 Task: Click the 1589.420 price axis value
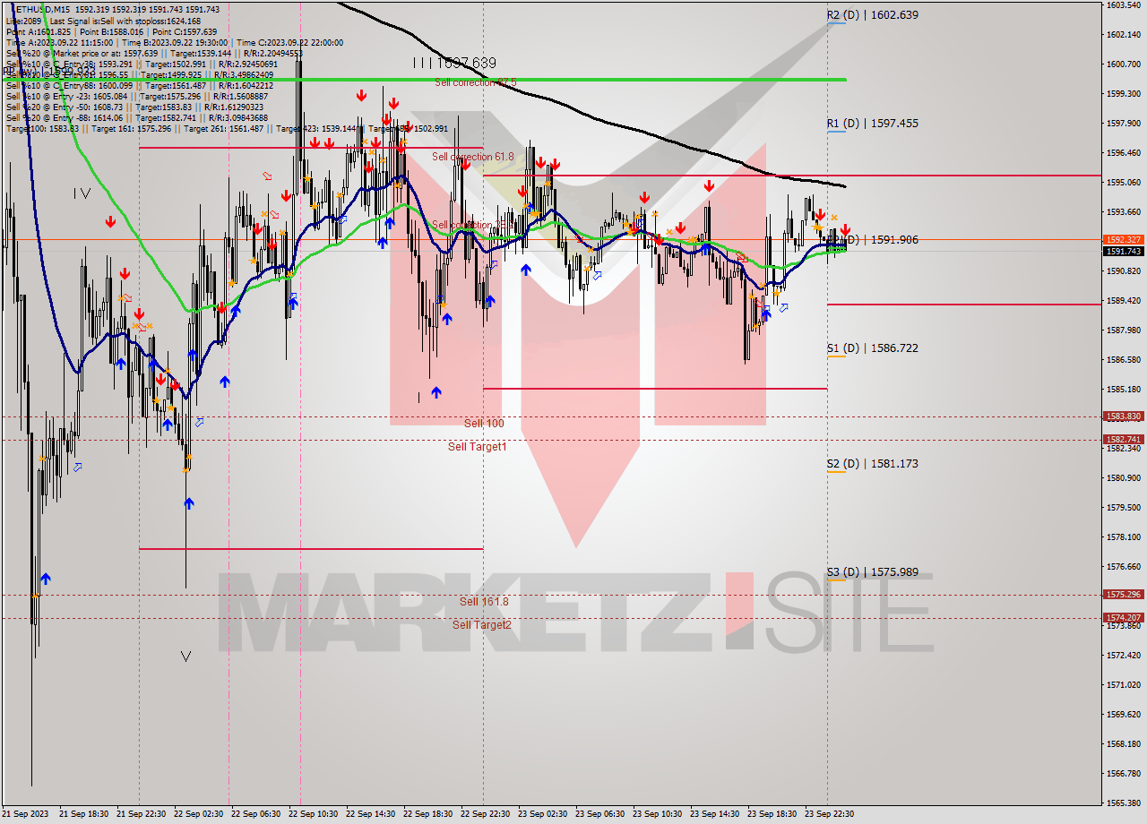(1124, 301)
